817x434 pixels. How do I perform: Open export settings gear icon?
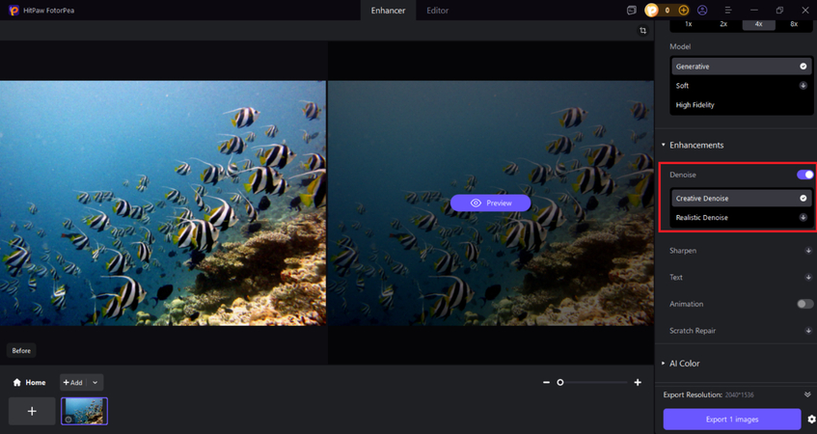(811, 420)
